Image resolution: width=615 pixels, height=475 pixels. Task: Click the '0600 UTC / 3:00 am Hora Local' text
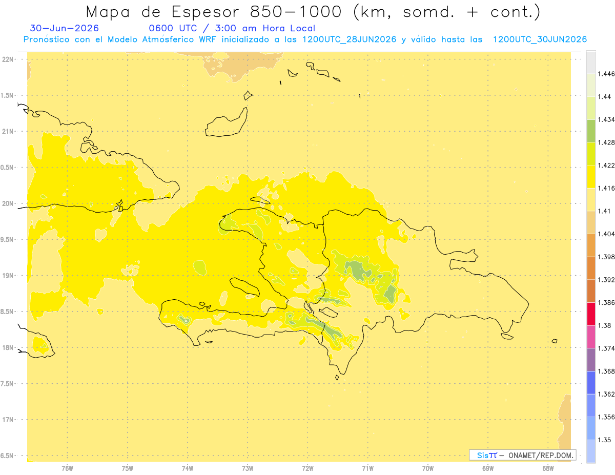pos(232,29)
